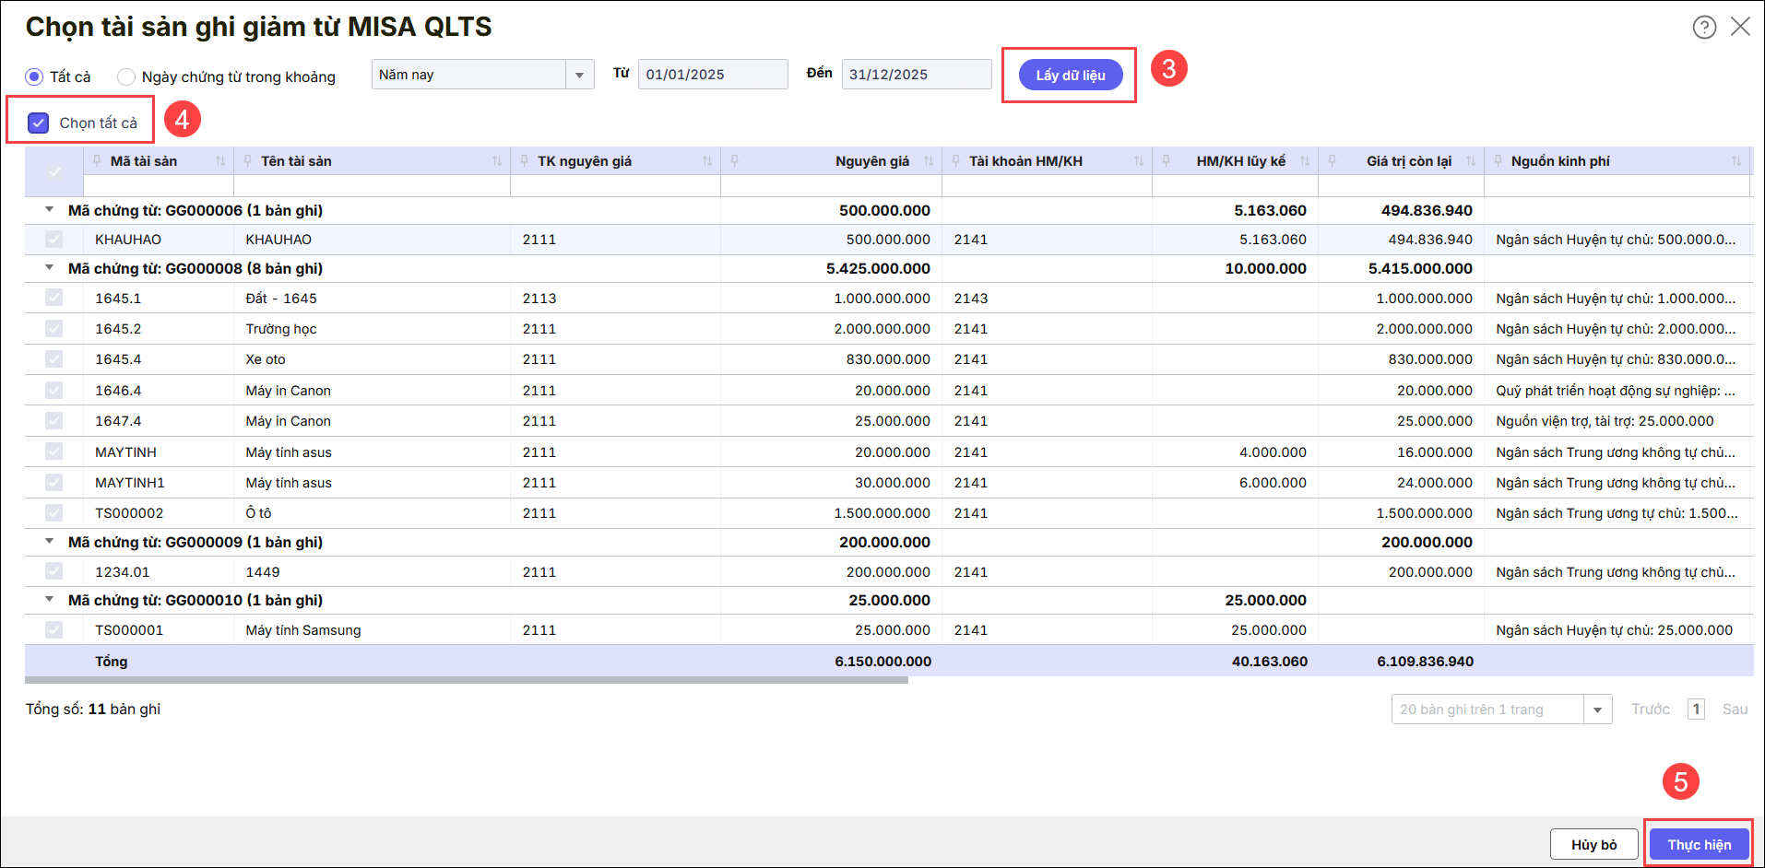
Task: Sort by Nguồn kinh phí column
Action: 1736,161
